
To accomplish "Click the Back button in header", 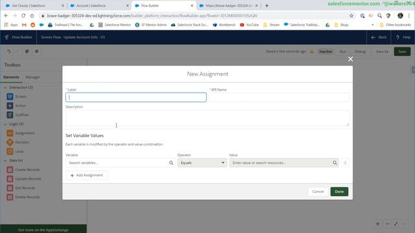I will tap(379, 38).
